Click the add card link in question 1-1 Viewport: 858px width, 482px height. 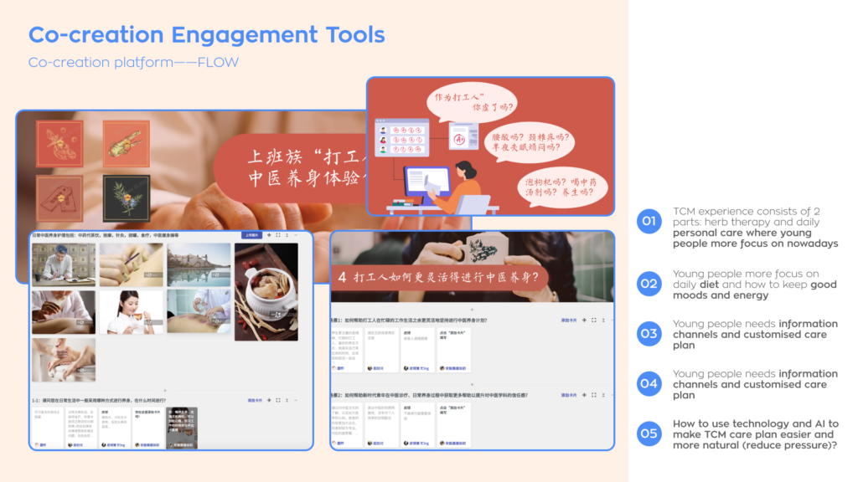(254, 401)
